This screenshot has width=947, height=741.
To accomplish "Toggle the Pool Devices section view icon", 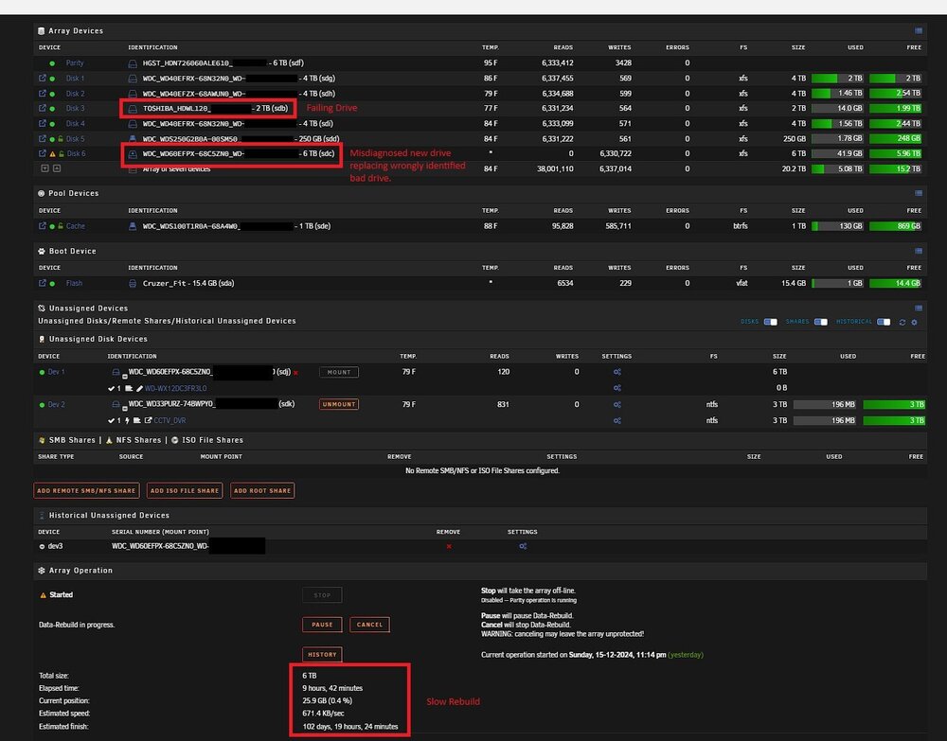I will pyautogui.click(x=918, y=193).
